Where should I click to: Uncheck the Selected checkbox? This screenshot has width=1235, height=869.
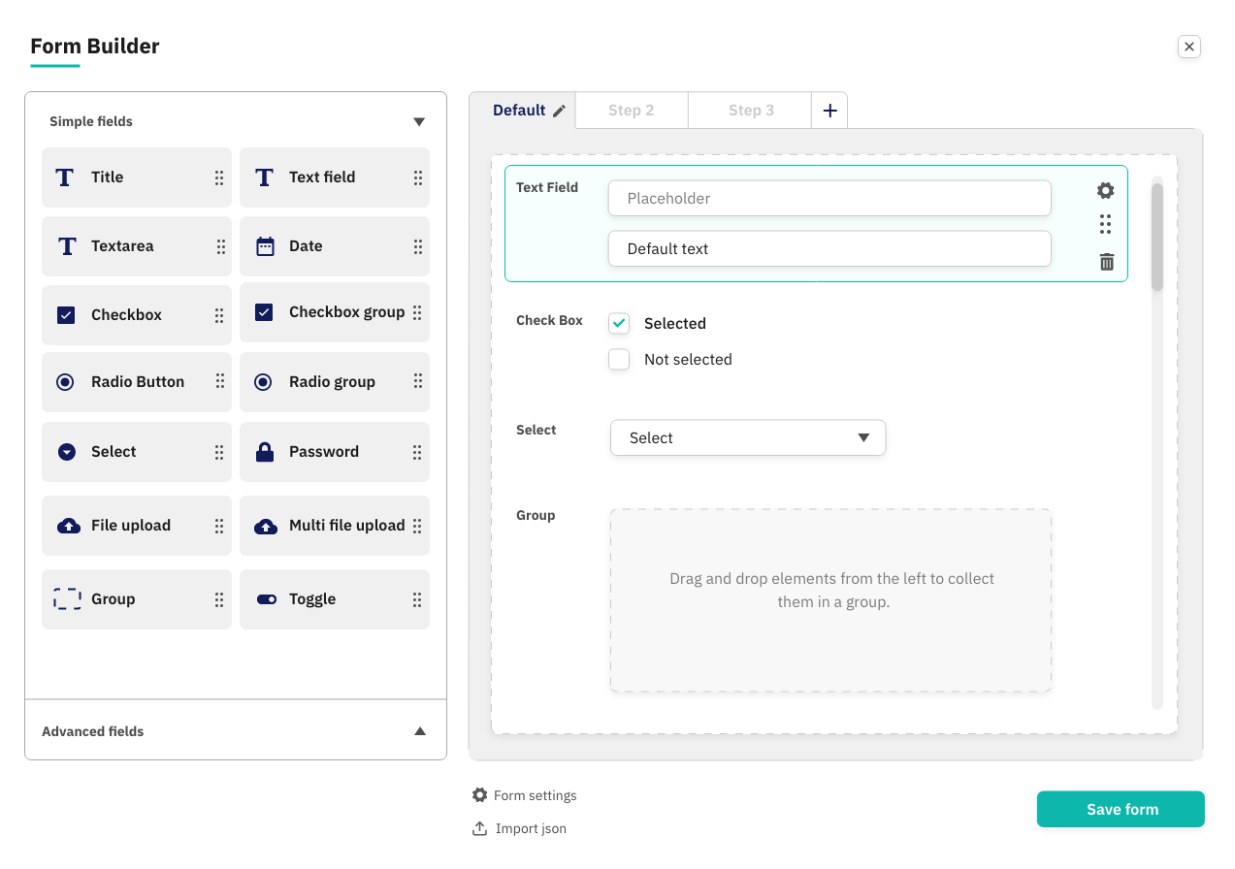[x=619, y=323]
